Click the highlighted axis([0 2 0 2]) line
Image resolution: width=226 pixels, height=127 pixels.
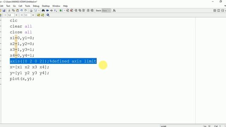(x=53, y=61)
